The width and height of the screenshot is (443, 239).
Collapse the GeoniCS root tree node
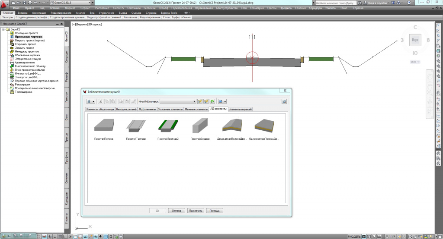click(3, 29)
